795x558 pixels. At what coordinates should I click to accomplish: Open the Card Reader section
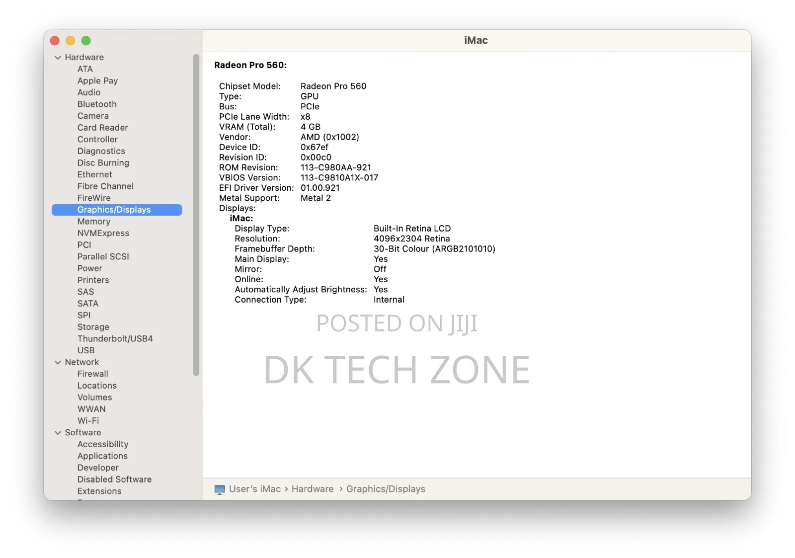102,128
